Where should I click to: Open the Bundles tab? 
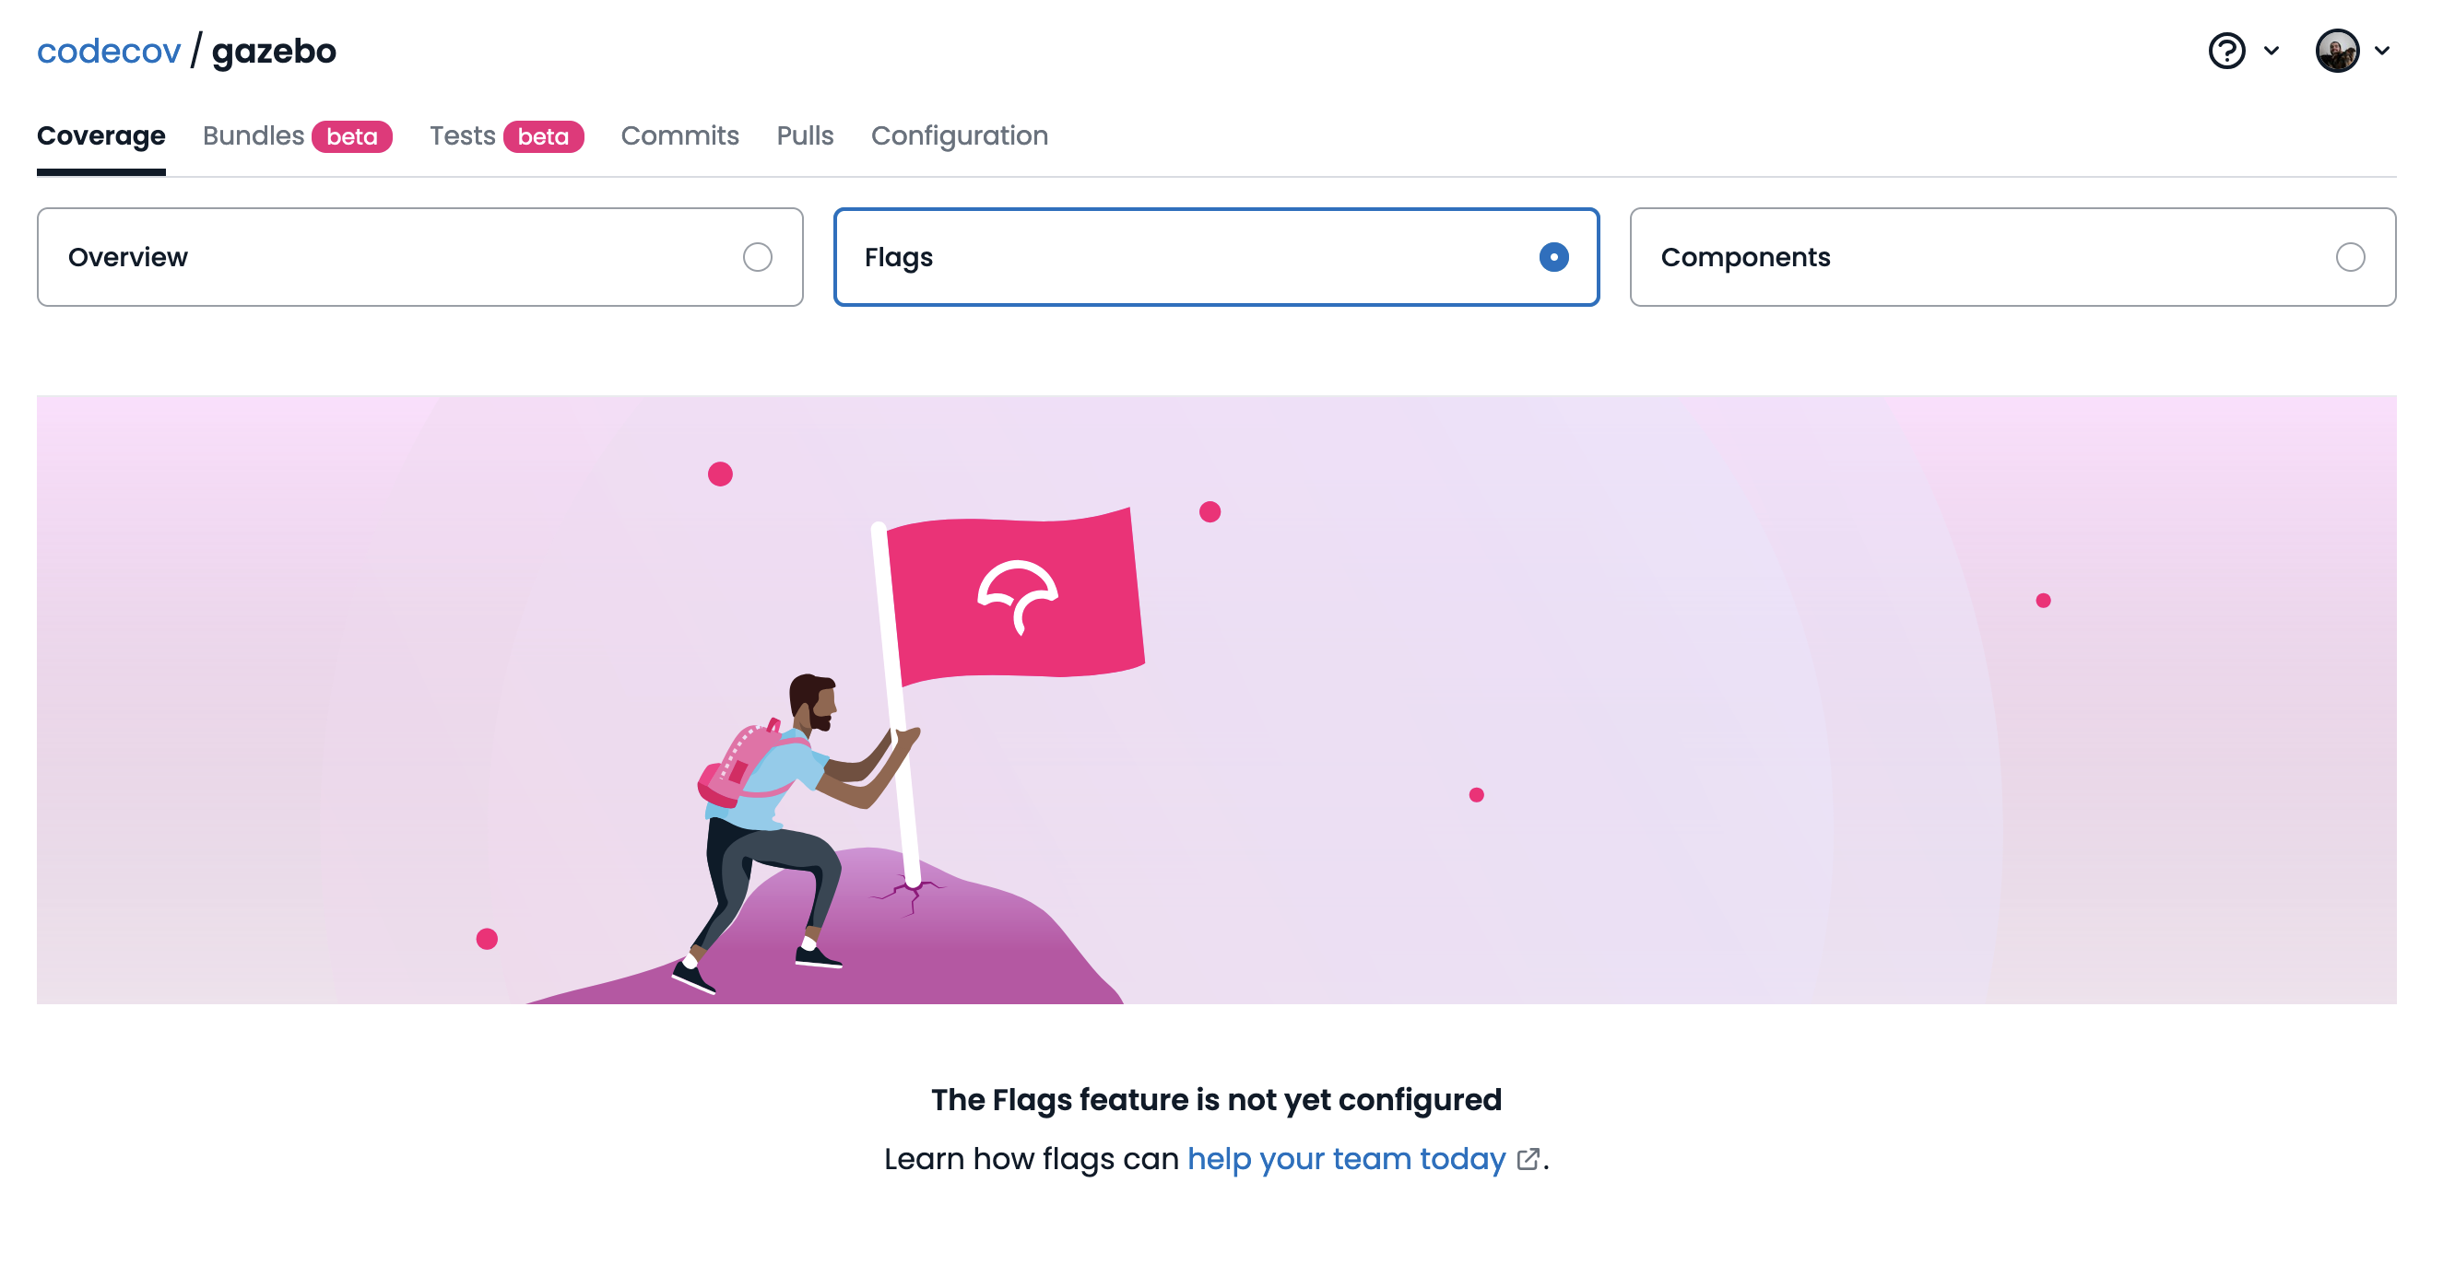click(254, 135)
